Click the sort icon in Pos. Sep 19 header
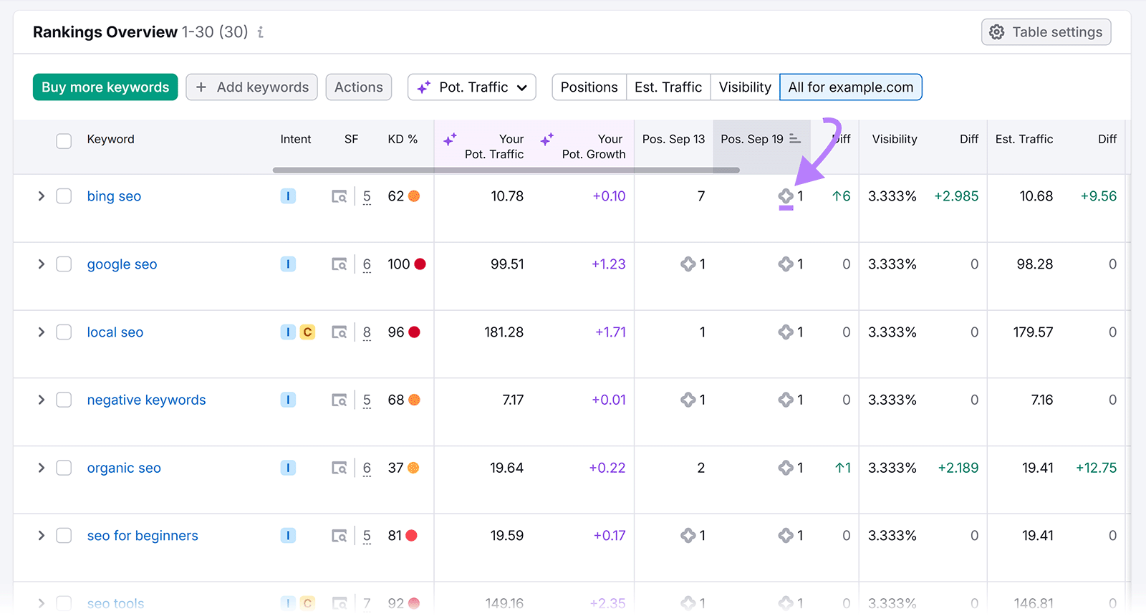 (x=795, y=139)
